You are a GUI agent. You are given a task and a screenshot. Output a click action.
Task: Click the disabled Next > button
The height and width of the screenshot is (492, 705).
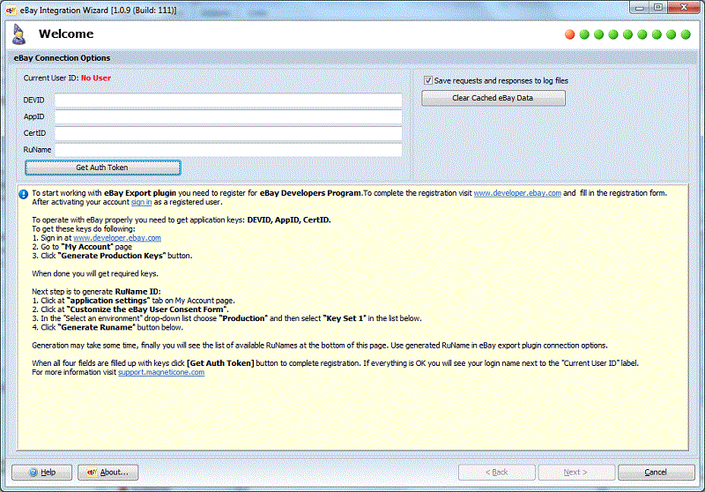(x=576, y=473)
